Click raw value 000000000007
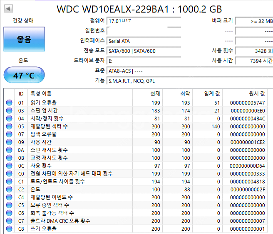This screenshot has width=273, height=234. (x=247, y=221)
